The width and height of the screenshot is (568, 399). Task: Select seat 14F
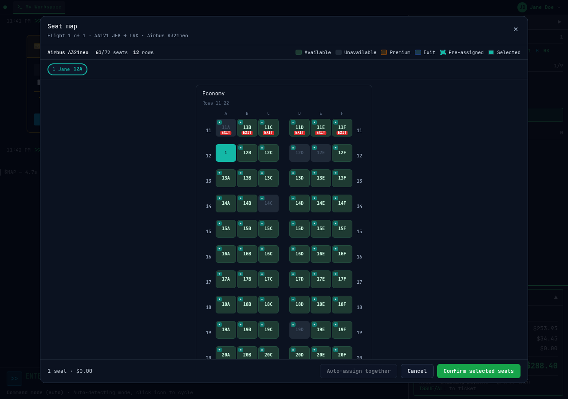point(342,203)
